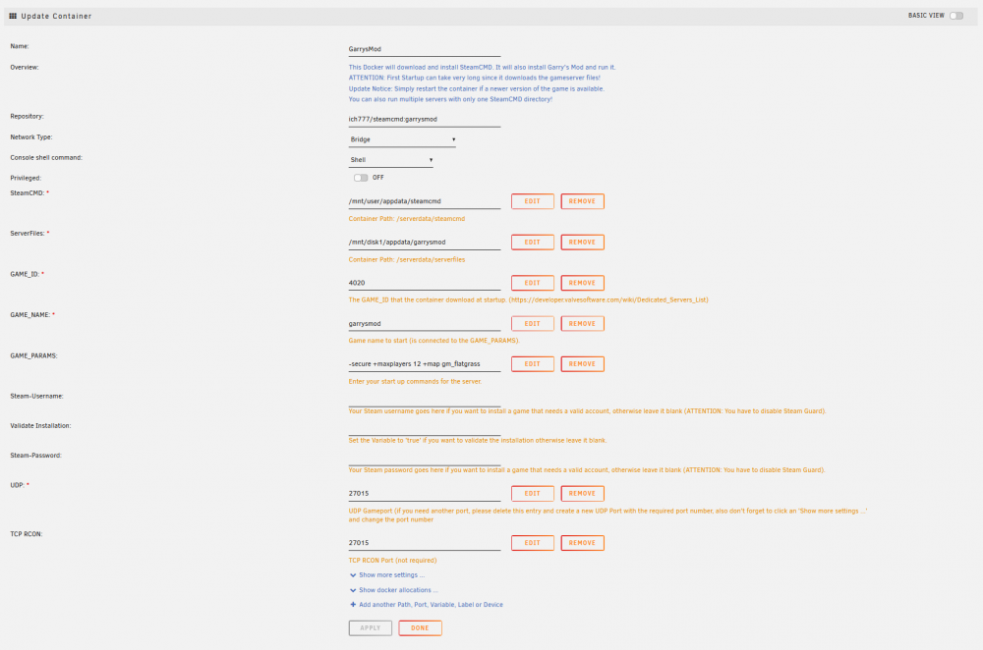The width and height of the screenshot is (983, 650).
Task: Remove the GAME_NAME variable
Action: (582, 324)
